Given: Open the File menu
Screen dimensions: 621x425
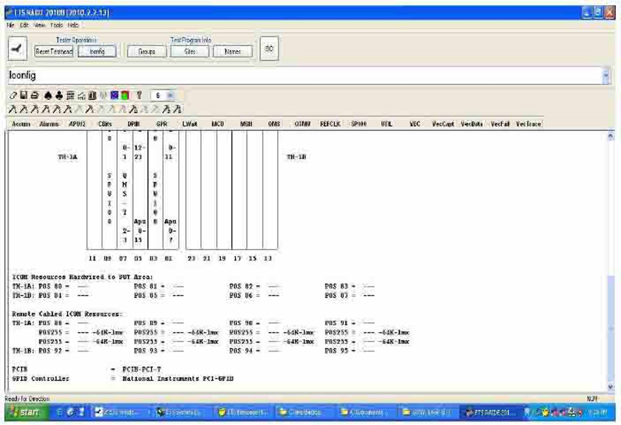Looking at the screenshot, I should pos(10,25).
